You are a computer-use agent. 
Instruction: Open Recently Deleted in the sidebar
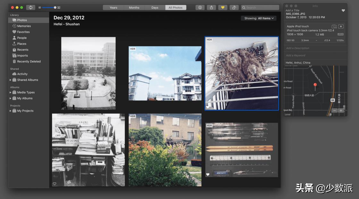(x=29, y=62)
